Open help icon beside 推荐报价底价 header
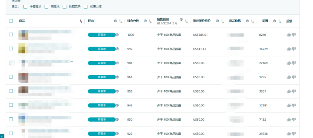Image resolution: width=313 pixels, height=138 pixels. [x=217, y=21]
